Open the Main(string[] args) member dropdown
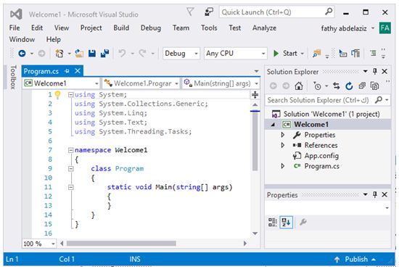The height and width of the screenshot is (269, 399). [x=221, y=83]
